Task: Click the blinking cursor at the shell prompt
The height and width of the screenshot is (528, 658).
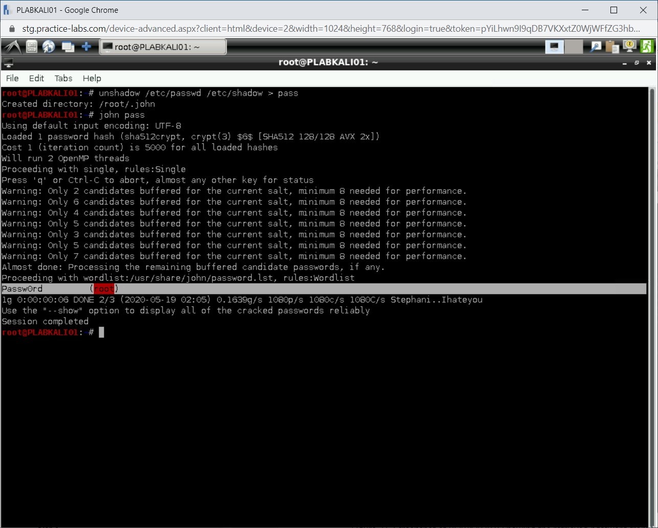Action: pos(100,332)
